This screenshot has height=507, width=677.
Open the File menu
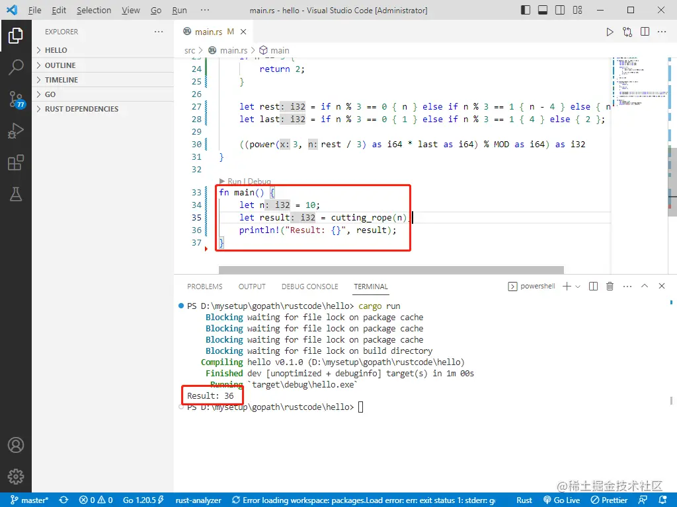point(34,10)
